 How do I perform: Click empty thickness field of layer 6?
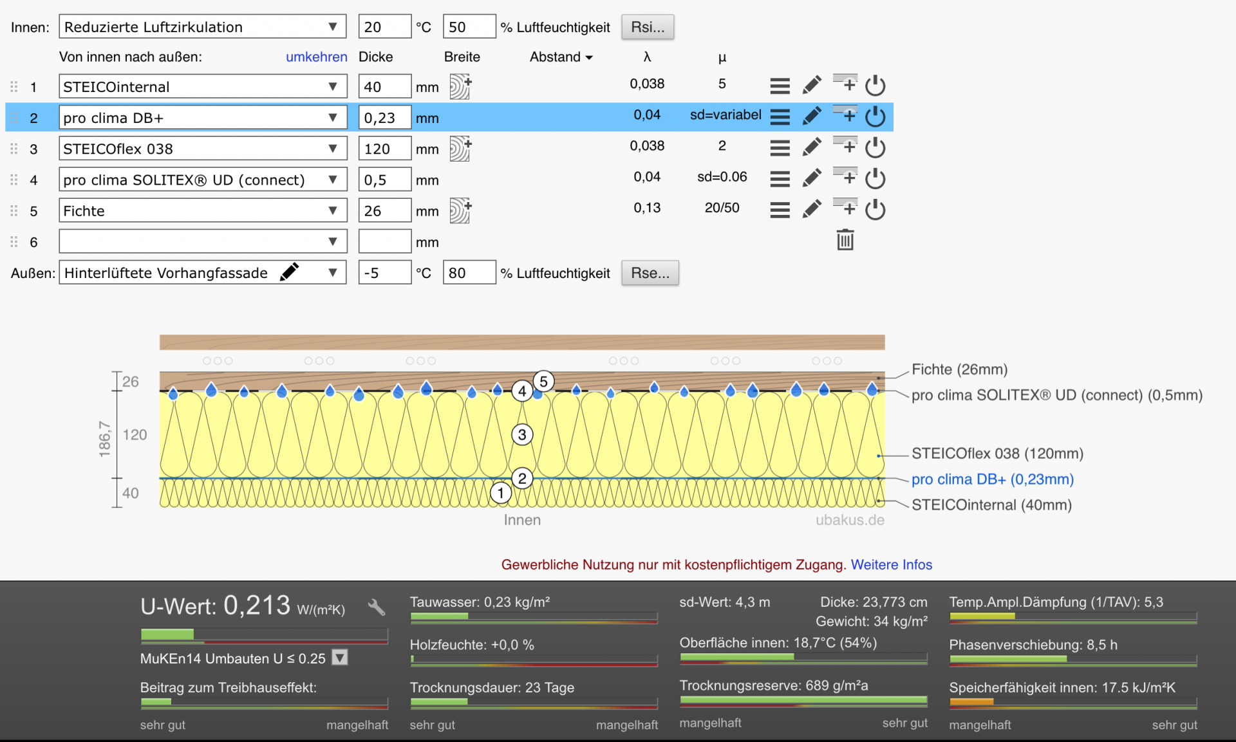tap(384, 241)
